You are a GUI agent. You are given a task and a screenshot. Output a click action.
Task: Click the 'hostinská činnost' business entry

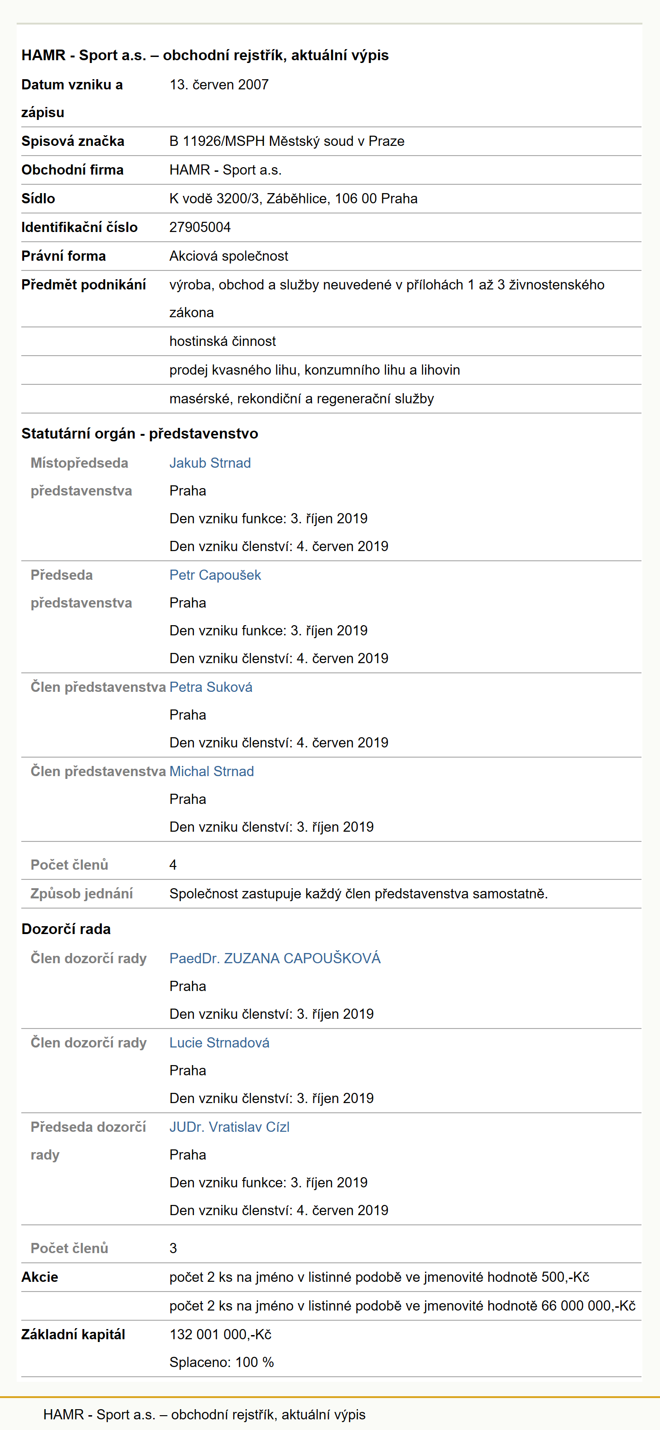223,341
